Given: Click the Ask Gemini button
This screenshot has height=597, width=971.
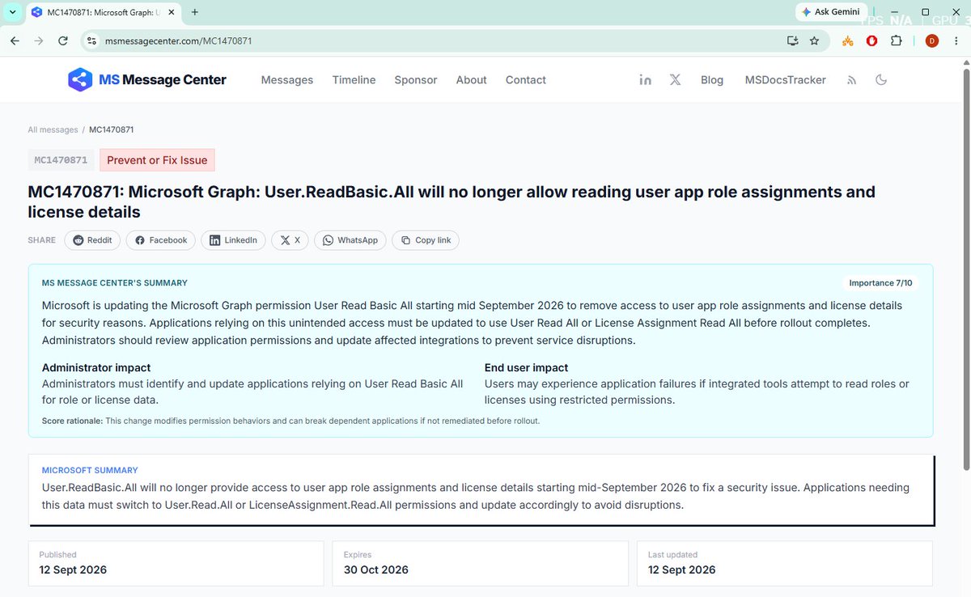Looking at the screenshot, I should click(831, 12).
